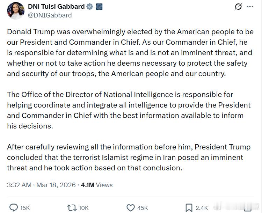Click the 2.4K bookmarks count

[202, 208]
